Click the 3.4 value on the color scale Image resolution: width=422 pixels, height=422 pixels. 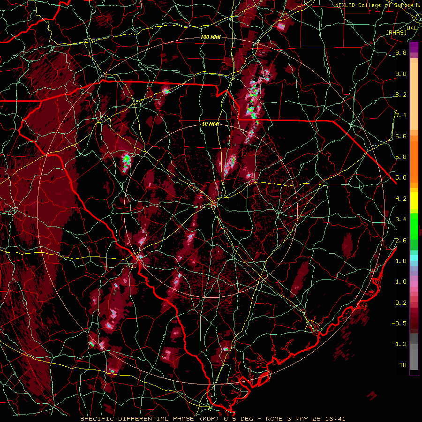point(401,219)
